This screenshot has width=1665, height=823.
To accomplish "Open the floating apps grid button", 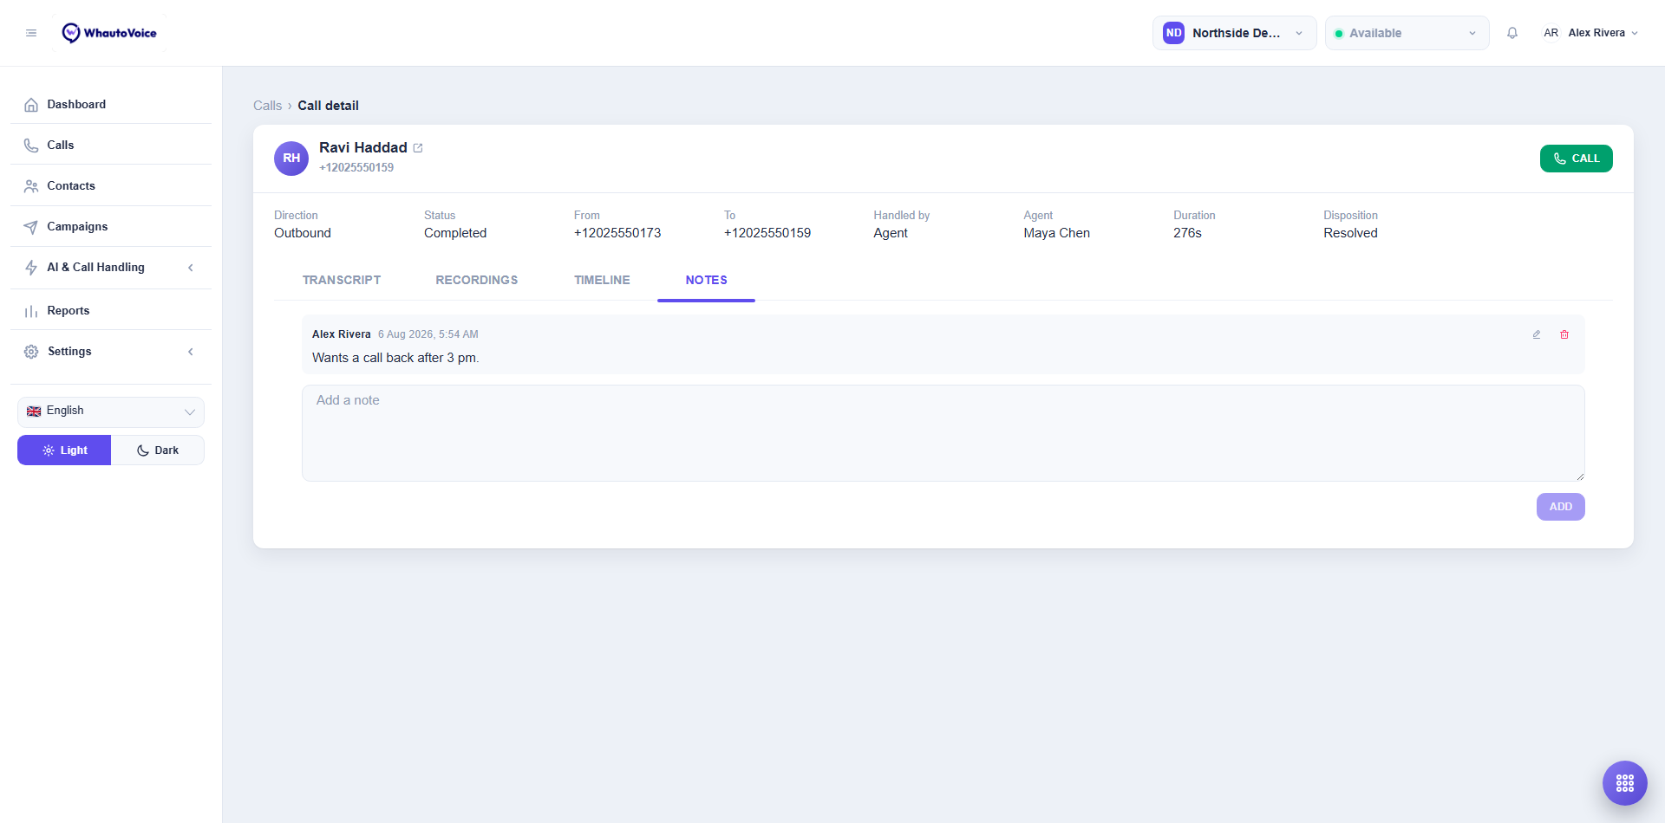I will click(x=1625, y=783).
